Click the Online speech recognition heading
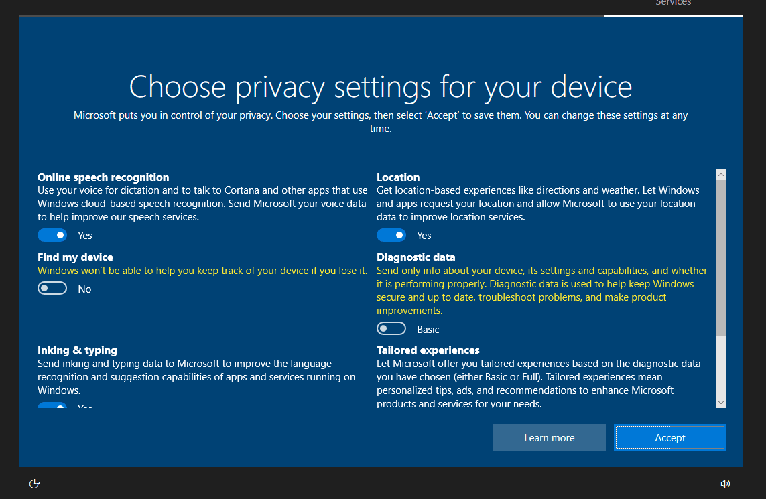This screenshot has width=766, height=499. 103,177
